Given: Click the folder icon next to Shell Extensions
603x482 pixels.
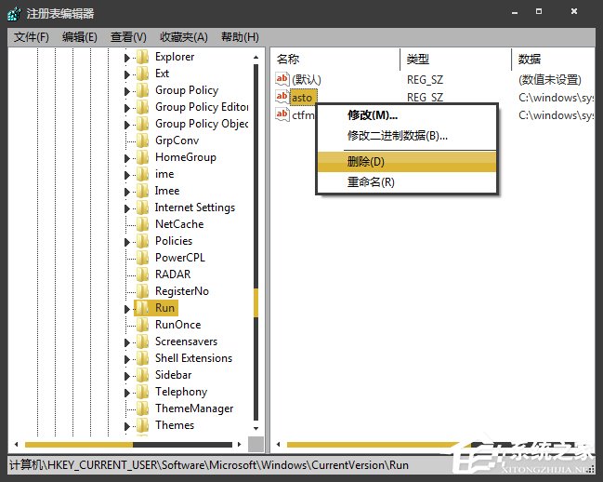Looking at the screenshot, I should click(142, 358).
